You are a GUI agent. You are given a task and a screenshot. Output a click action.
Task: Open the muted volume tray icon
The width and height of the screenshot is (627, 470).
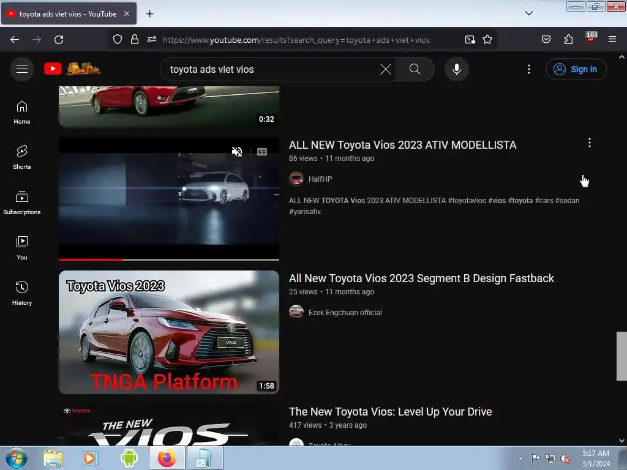[x=565, y=459]
